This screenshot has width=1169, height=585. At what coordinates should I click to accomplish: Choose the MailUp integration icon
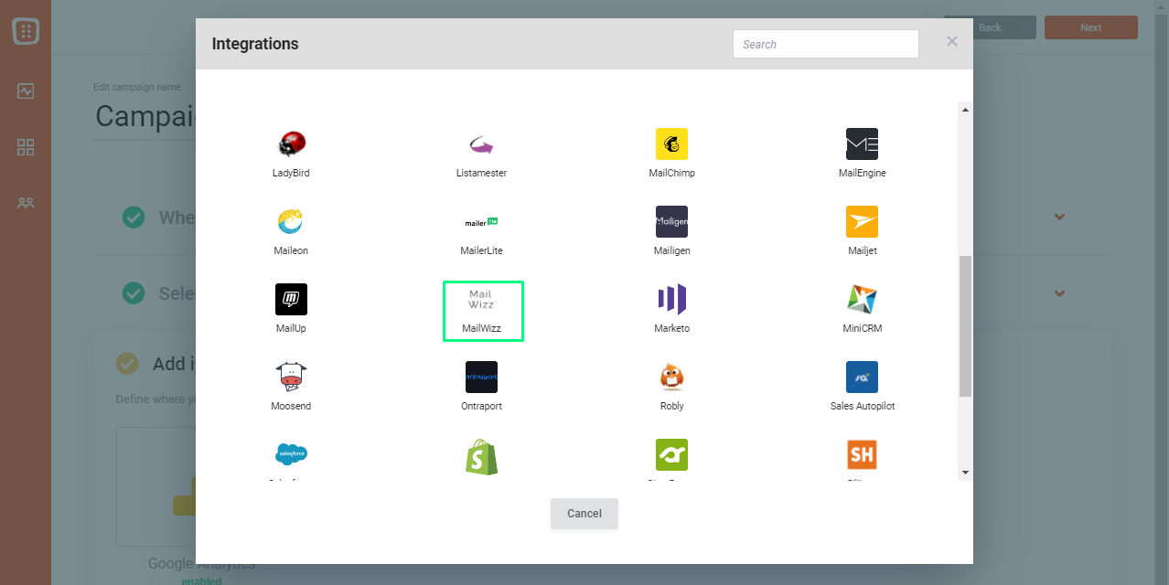pyautogui.click(x=291, y=299)
